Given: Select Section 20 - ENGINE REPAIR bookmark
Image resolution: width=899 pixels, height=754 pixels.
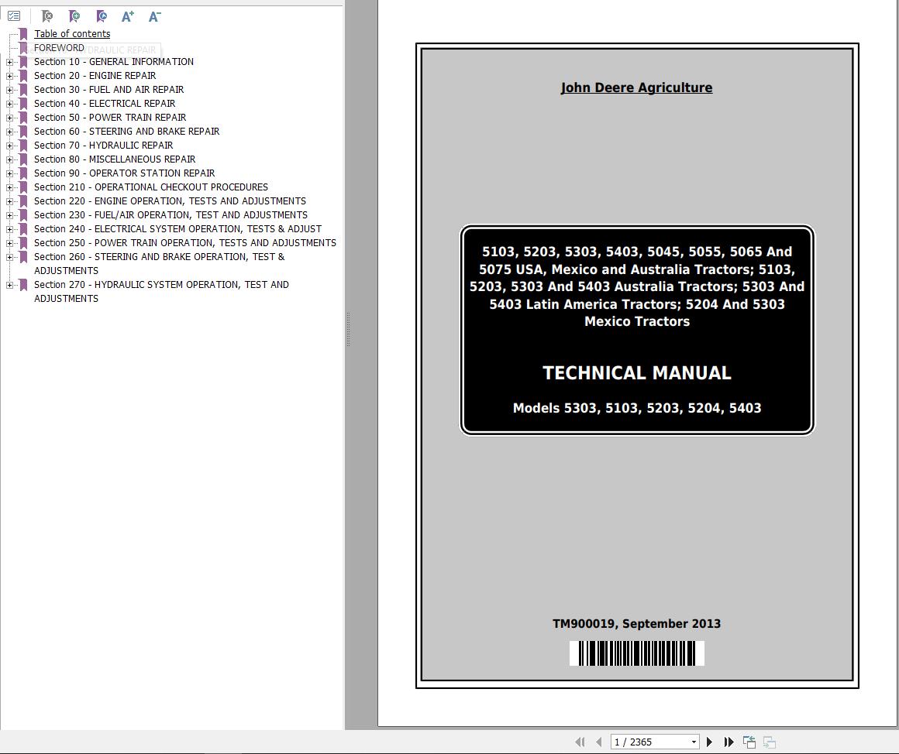Looking at the screenshot, I should coord(95,76).
